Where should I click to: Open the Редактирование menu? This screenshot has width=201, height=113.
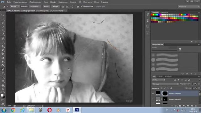pyautogui.click(x=20, y=2)
